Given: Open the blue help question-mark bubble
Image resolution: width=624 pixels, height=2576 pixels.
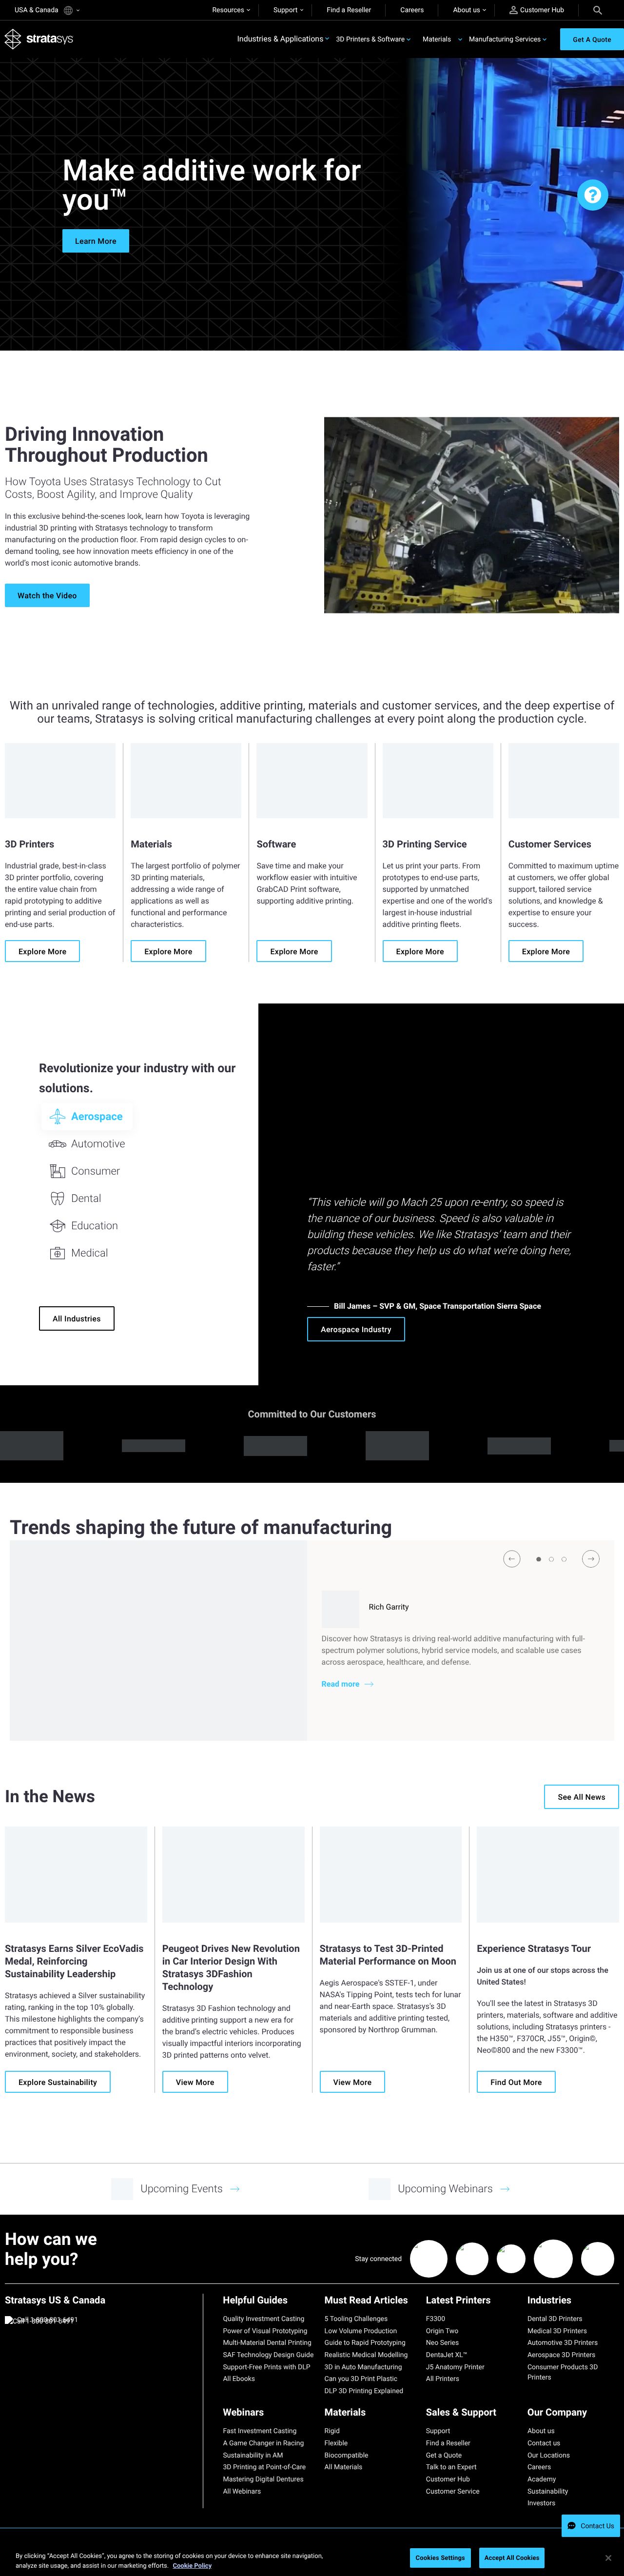Looking at the screenshot, I should (x=592, y=195).
